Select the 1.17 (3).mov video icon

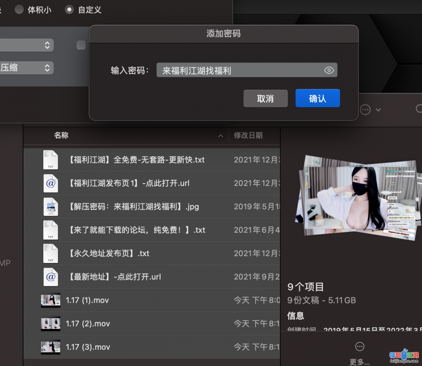pyautogui.click(x=50, y=347)
